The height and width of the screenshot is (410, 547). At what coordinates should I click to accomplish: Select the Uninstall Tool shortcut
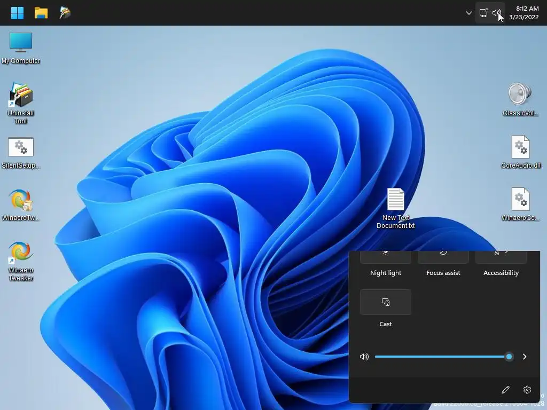(21, 103)
